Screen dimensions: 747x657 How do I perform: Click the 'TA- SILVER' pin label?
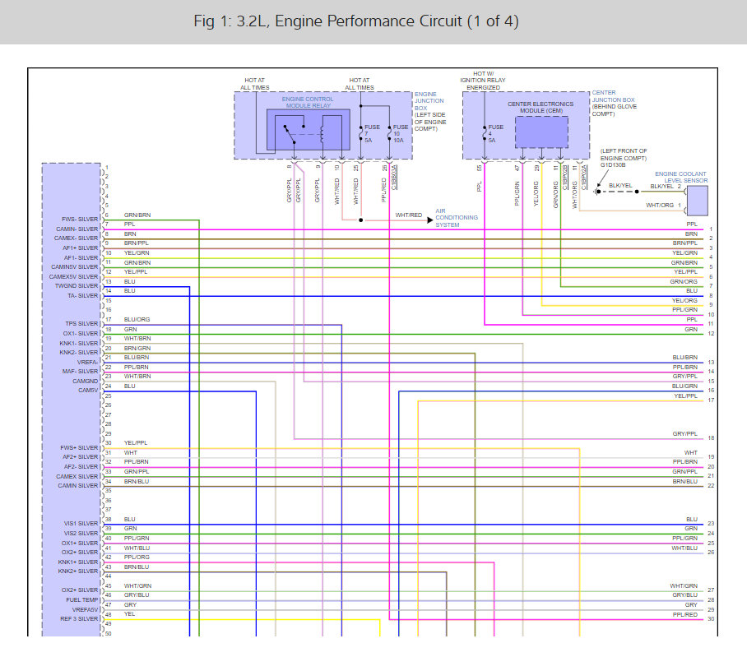(x=82, y=296)
